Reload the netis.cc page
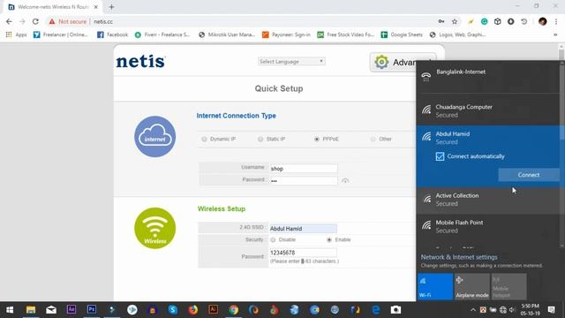The width and height of the screenshot is (565, 318). [35, 21]
